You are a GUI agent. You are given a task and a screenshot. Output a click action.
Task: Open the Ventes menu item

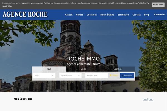pos(80,15)
